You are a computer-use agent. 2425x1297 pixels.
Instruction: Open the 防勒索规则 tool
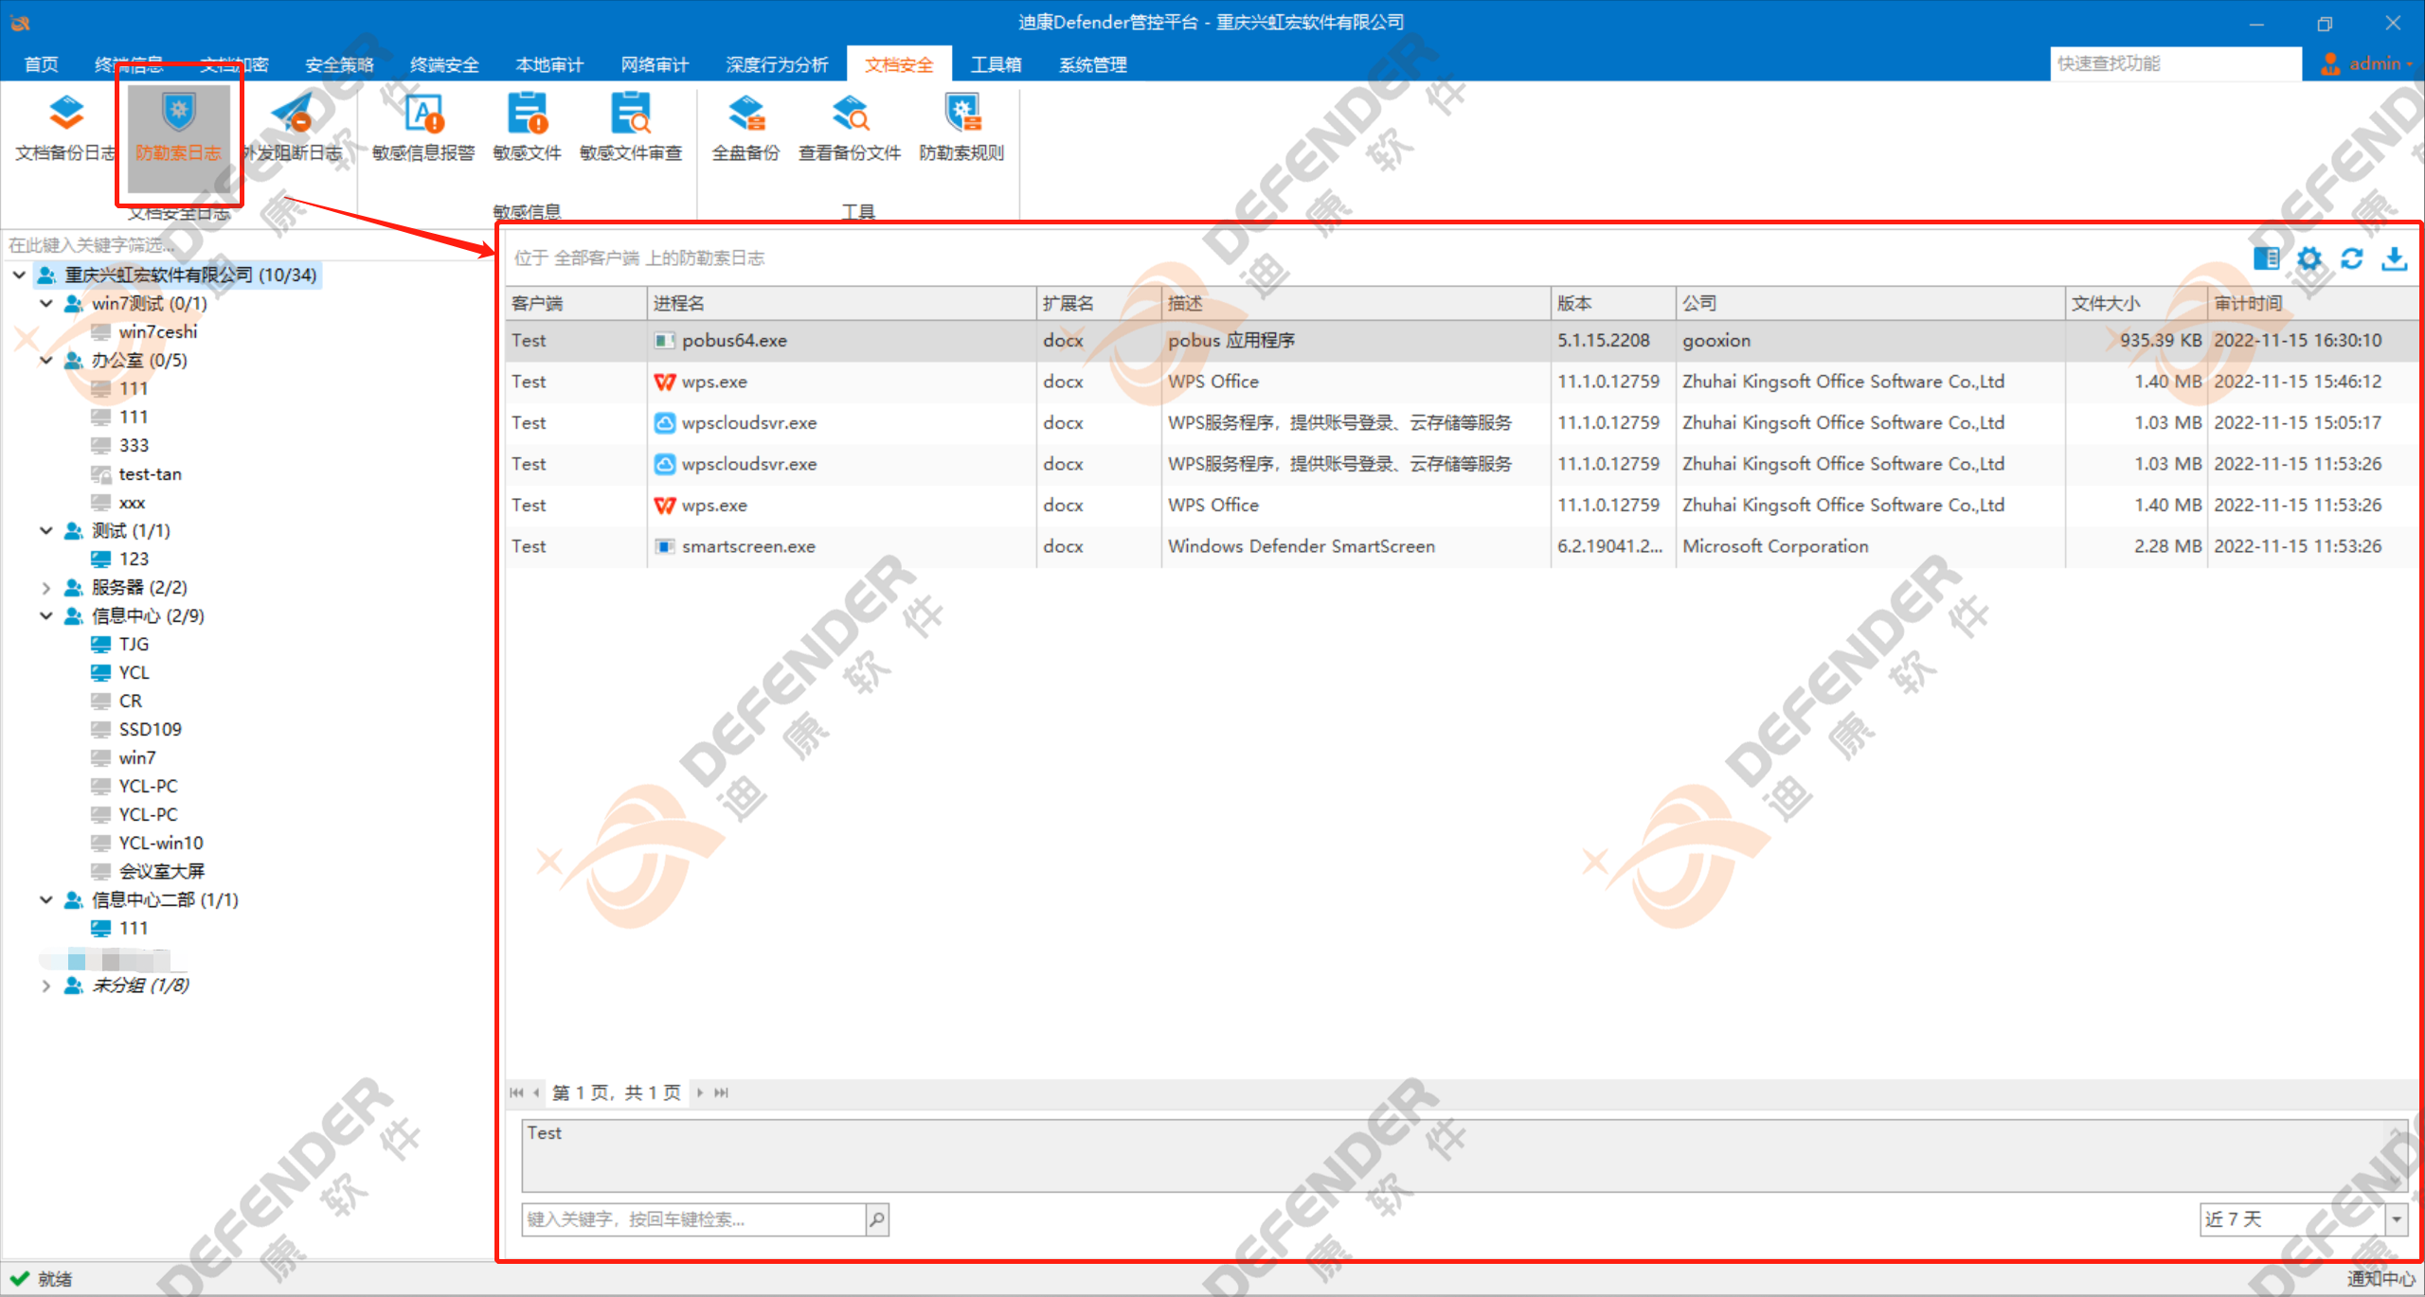[x=961, y=128]
